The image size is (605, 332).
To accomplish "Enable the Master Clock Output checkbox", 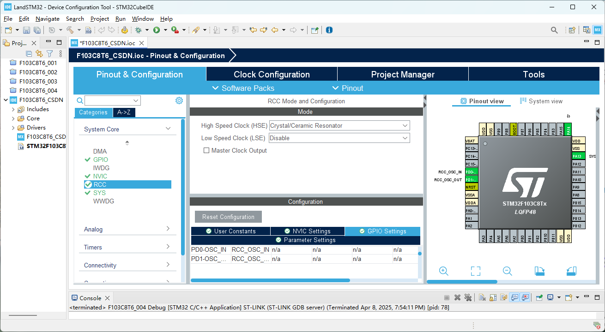I will tap(206, 150).
